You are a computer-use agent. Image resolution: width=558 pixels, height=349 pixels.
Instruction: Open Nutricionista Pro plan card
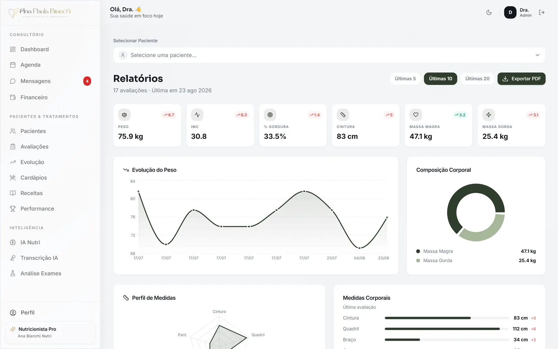click(x=51, y=333)
